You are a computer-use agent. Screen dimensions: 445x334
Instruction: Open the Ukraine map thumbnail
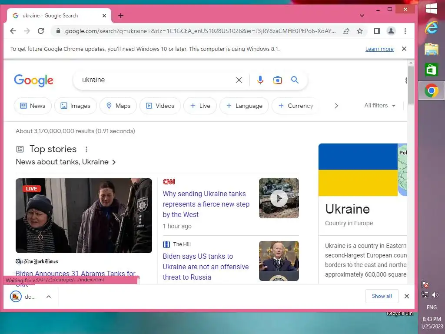(x=403, y=170)
